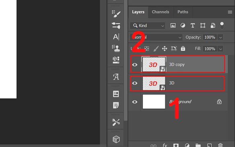Screen dimensions: 235x147
Task: Hide the Background layer
Action: click(x=135, y=102)
